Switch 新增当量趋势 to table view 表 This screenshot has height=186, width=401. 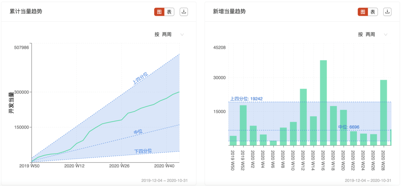pos(373,12)
